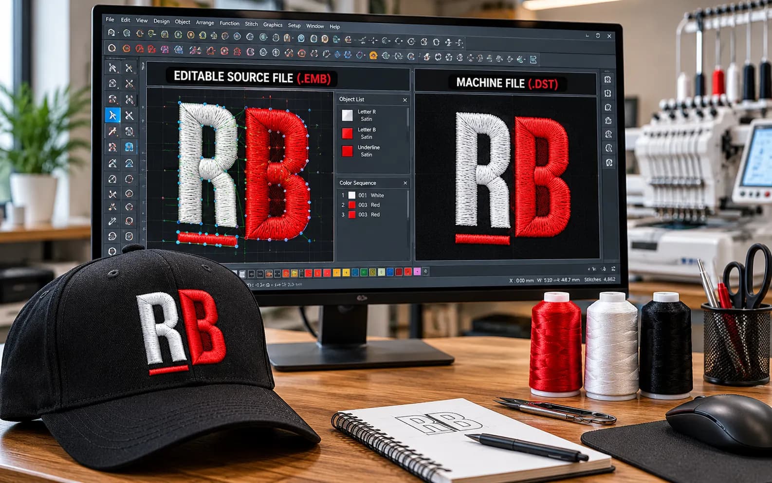Close the Color Sequence panel
Image resolution: width=772 pixels, height=483 pixels.
[405, 183]
